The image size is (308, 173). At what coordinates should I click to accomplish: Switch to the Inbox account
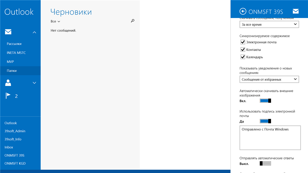[x=9, y=147]
